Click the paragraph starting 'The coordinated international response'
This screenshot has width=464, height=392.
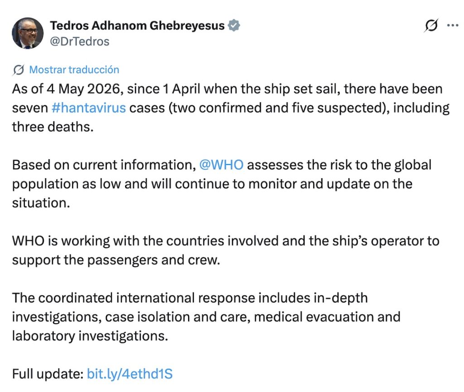(x=206, y=317)
